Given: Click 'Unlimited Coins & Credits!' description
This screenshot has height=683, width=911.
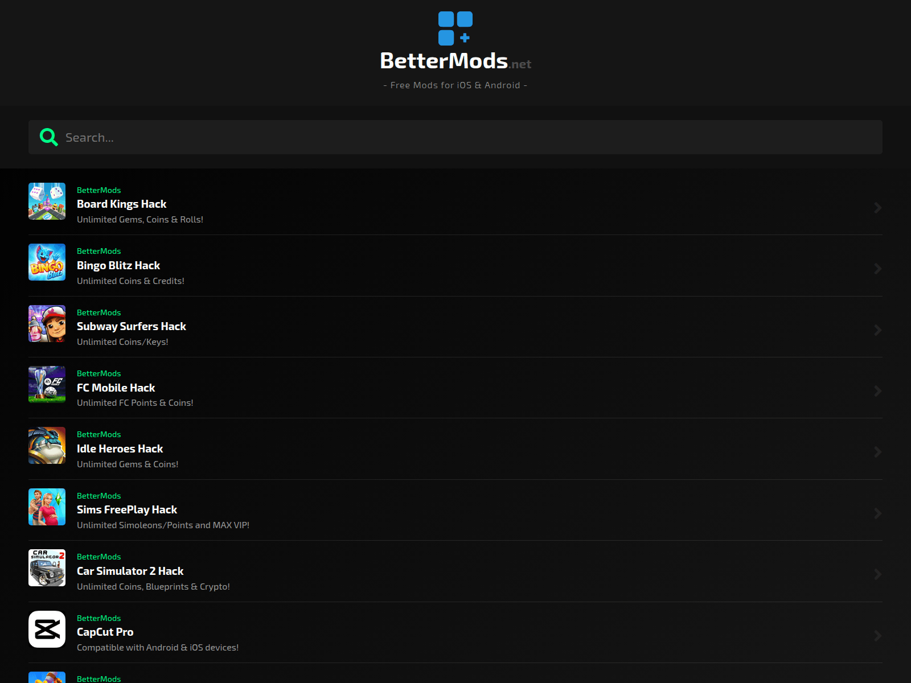Looking at the screenshot, I should [x=130, y=281].
